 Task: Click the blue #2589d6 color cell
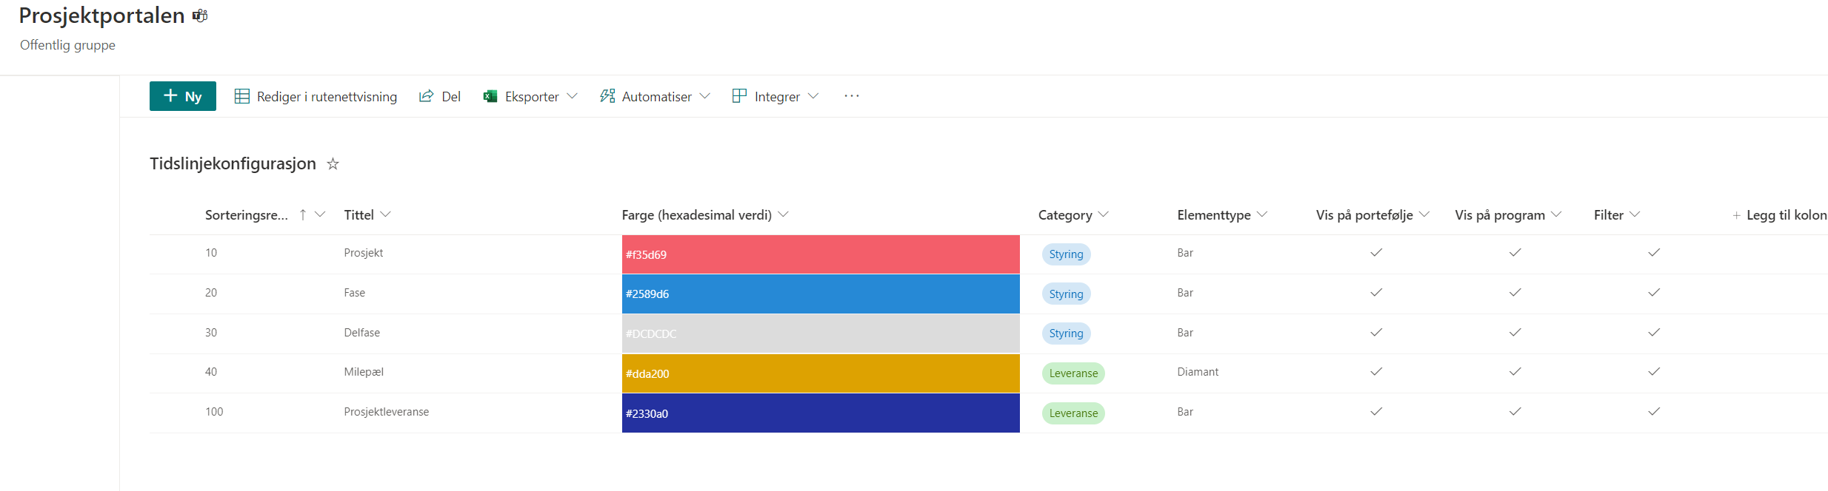point(821,294)
